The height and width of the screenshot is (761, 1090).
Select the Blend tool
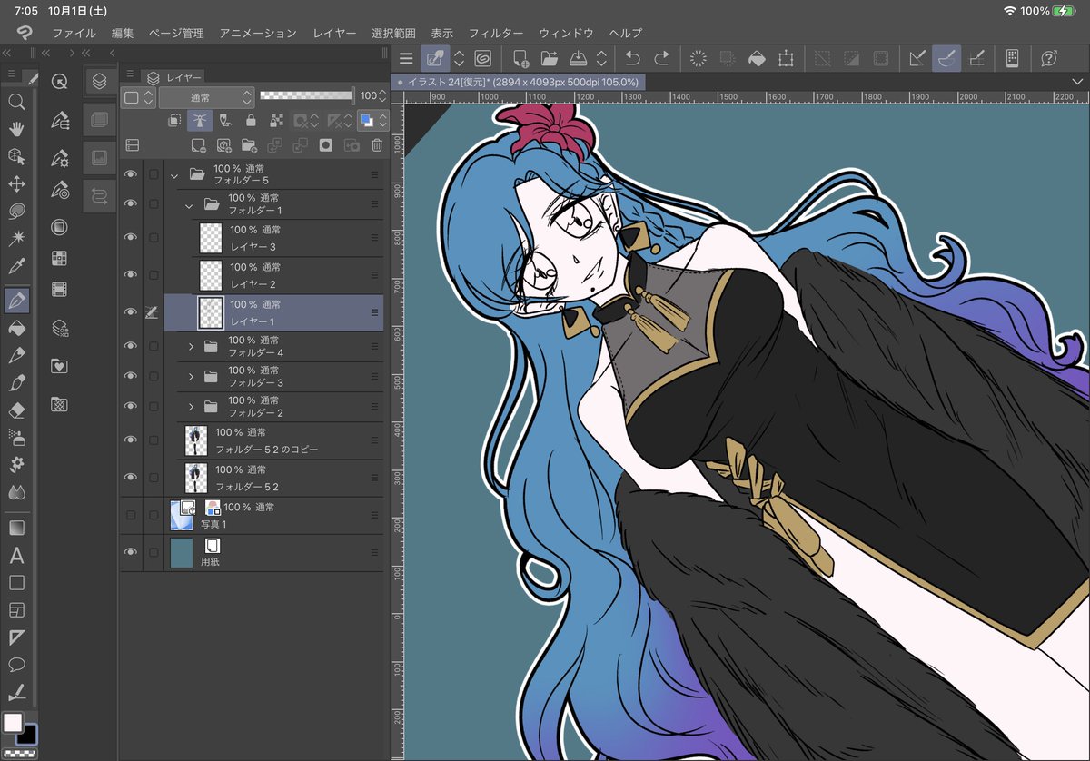[x=16, y=492]
